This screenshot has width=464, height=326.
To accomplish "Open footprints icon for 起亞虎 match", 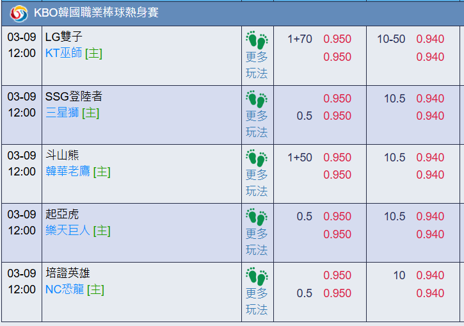I will click(x=257, y=217).
